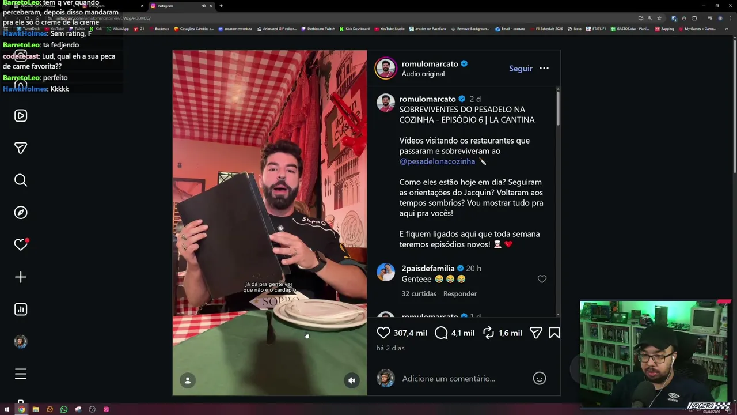The width and height of the screenshot is (737, 415).
Task: Like the 2paisdefamilia comment
Action: 542,279
